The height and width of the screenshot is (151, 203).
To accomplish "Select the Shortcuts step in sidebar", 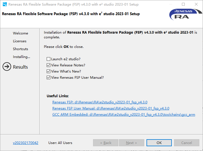I will [21, 49].
